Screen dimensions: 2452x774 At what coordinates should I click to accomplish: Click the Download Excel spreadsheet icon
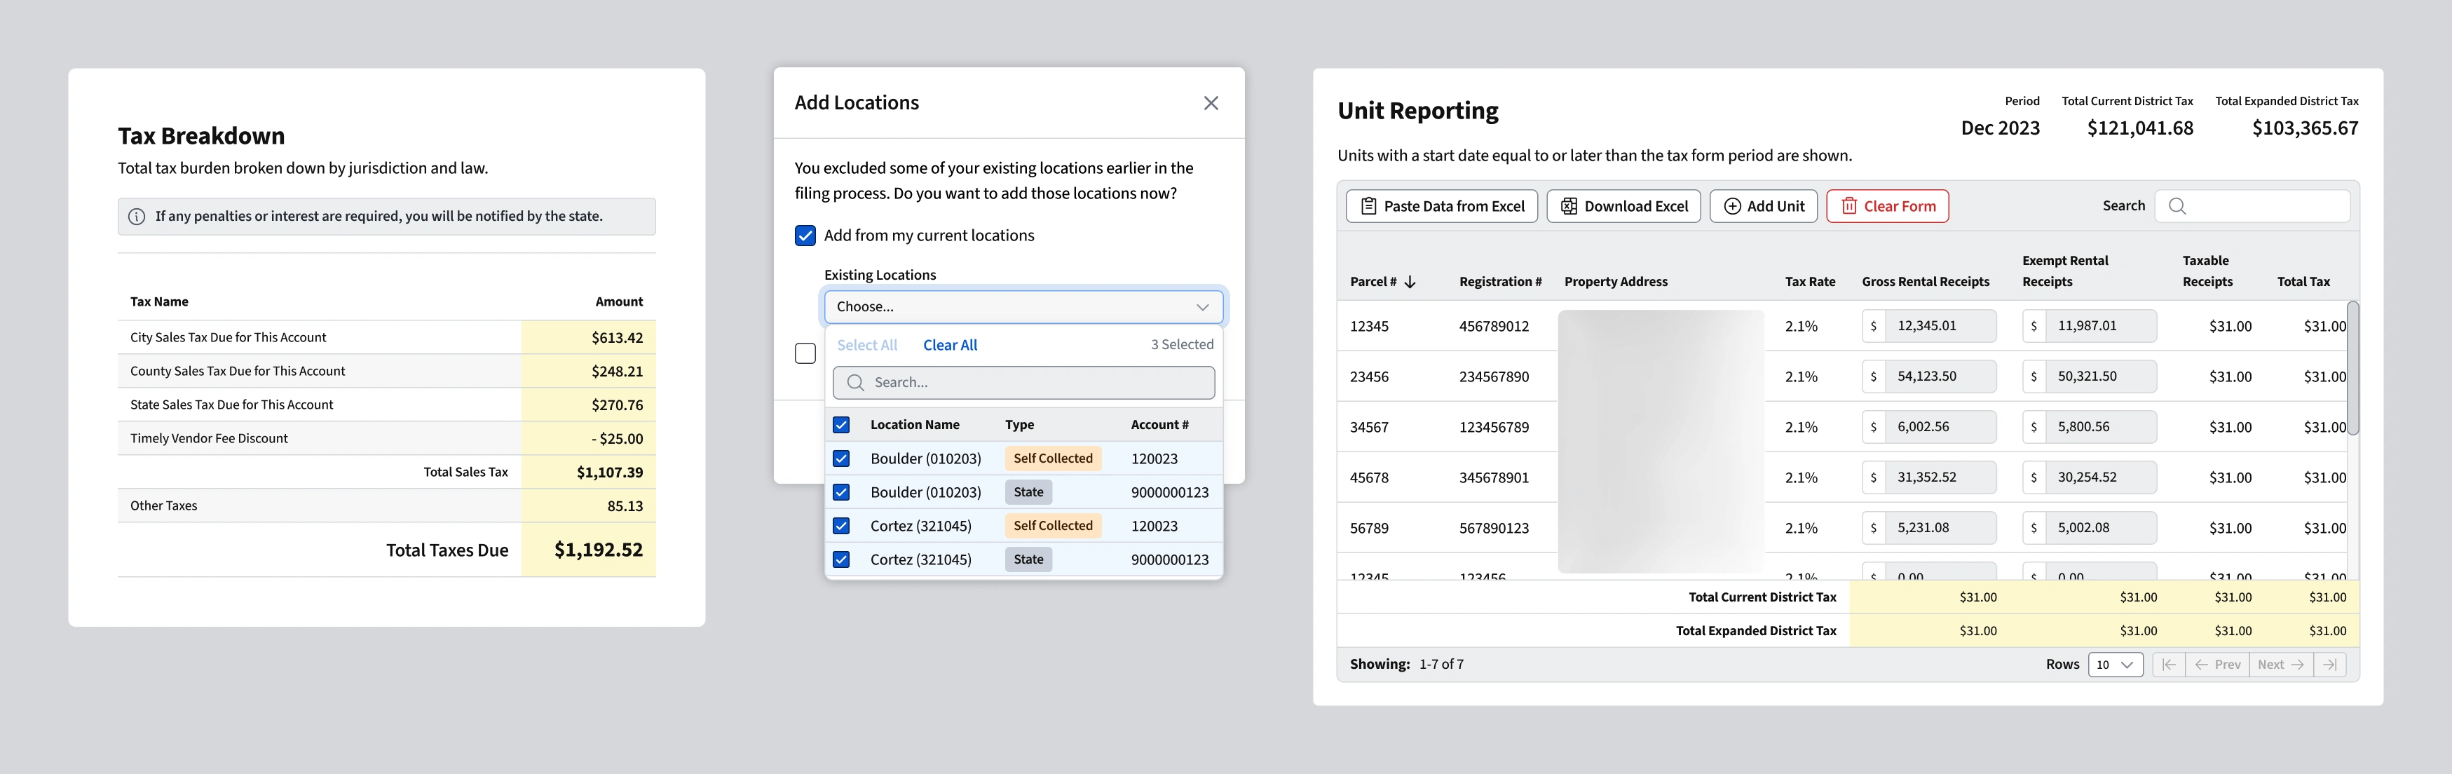pyautogui.click(x=1569, y=205)
